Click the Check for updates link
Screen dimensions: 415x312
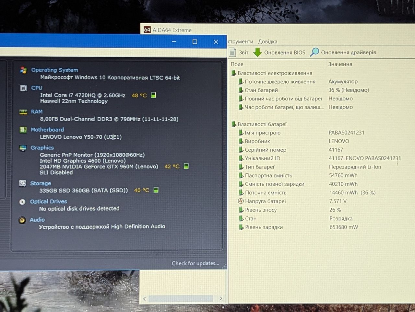196,263
